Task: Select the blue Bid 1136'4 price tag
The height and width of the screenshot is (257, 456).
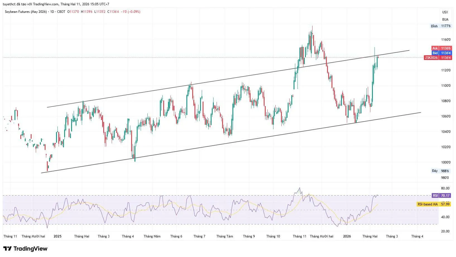Action: coord(441,53)
